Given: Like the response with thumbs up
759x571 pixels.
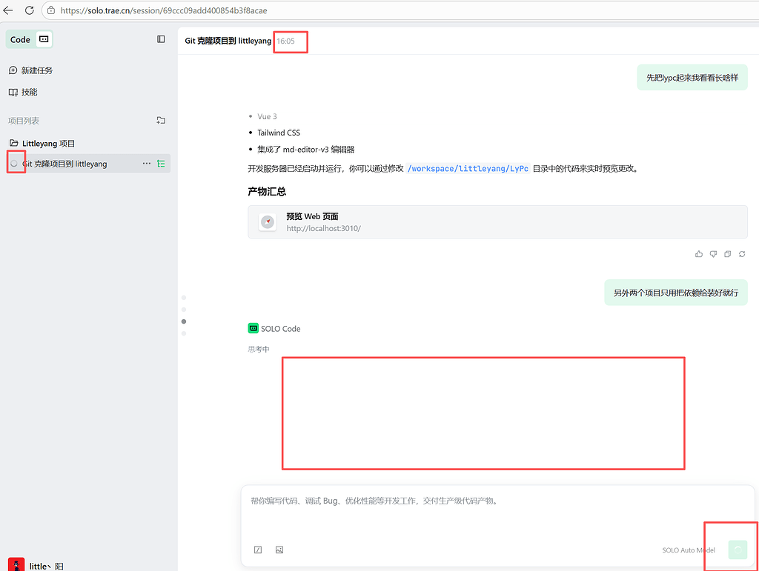Looking at the screenshot, I should (699, 254).
